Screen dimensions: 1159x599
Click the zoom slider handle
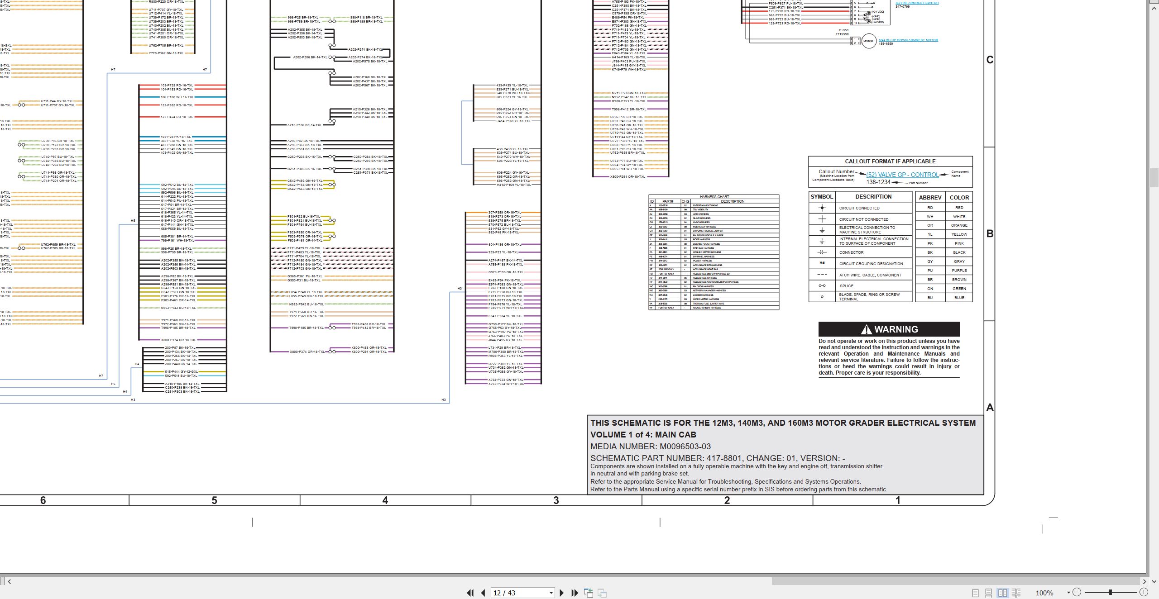pos(1110,592)
